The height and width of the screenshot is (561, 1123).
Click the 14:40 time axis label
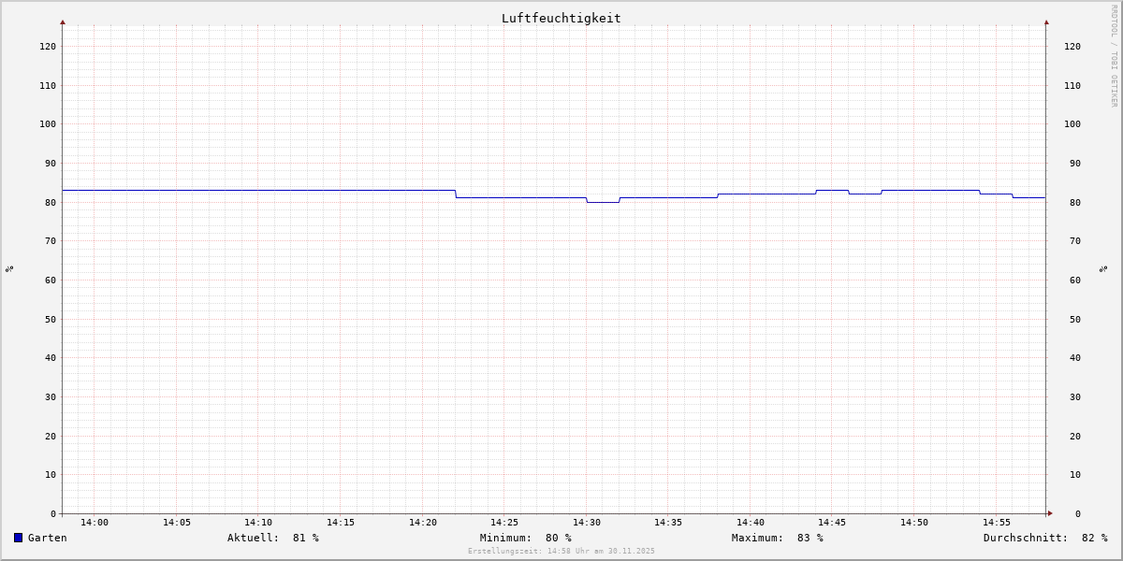coord(751,523)
